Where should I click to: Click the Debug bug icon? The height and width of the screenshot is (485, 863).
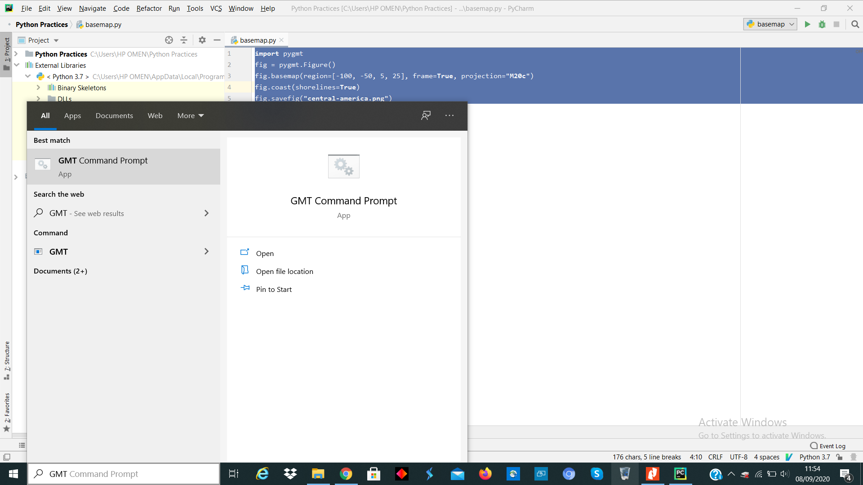click(822, 24)
